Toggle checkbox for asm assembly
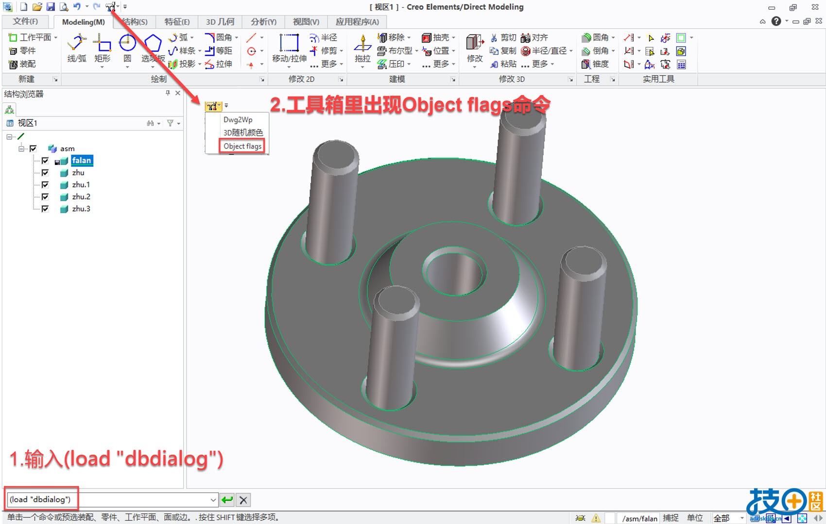The width and height of the screenshot is (826, 524). (33, 148)
